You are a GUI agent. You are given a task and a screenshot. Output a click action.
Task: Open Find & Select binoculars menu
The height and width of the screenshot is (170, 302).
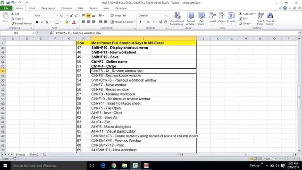click(270, 19)
